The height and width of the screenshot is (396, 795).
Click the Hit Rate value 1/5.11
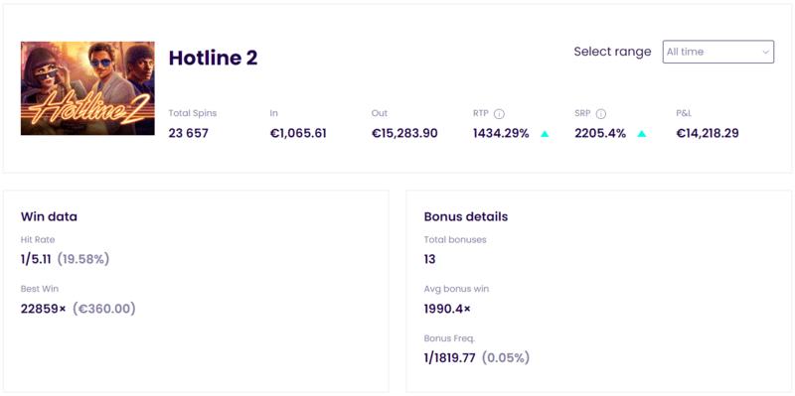[x=36, y=259]
